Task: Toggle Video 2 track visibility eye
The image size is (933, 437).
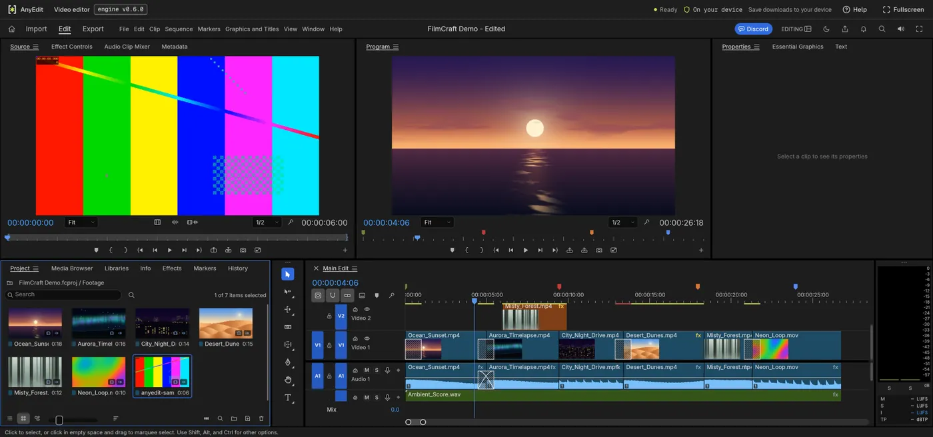Action: click(367, 309)
